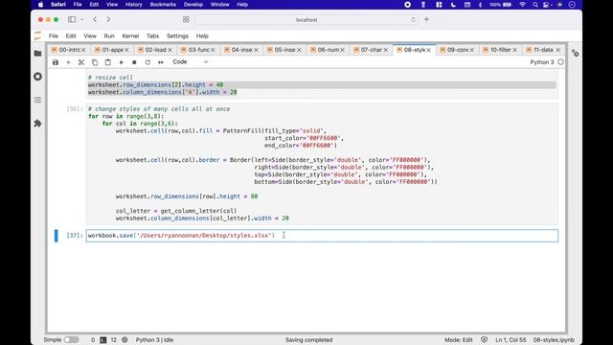Run the selected cell
The image size is (613, 345).
[x=122, y=62]
